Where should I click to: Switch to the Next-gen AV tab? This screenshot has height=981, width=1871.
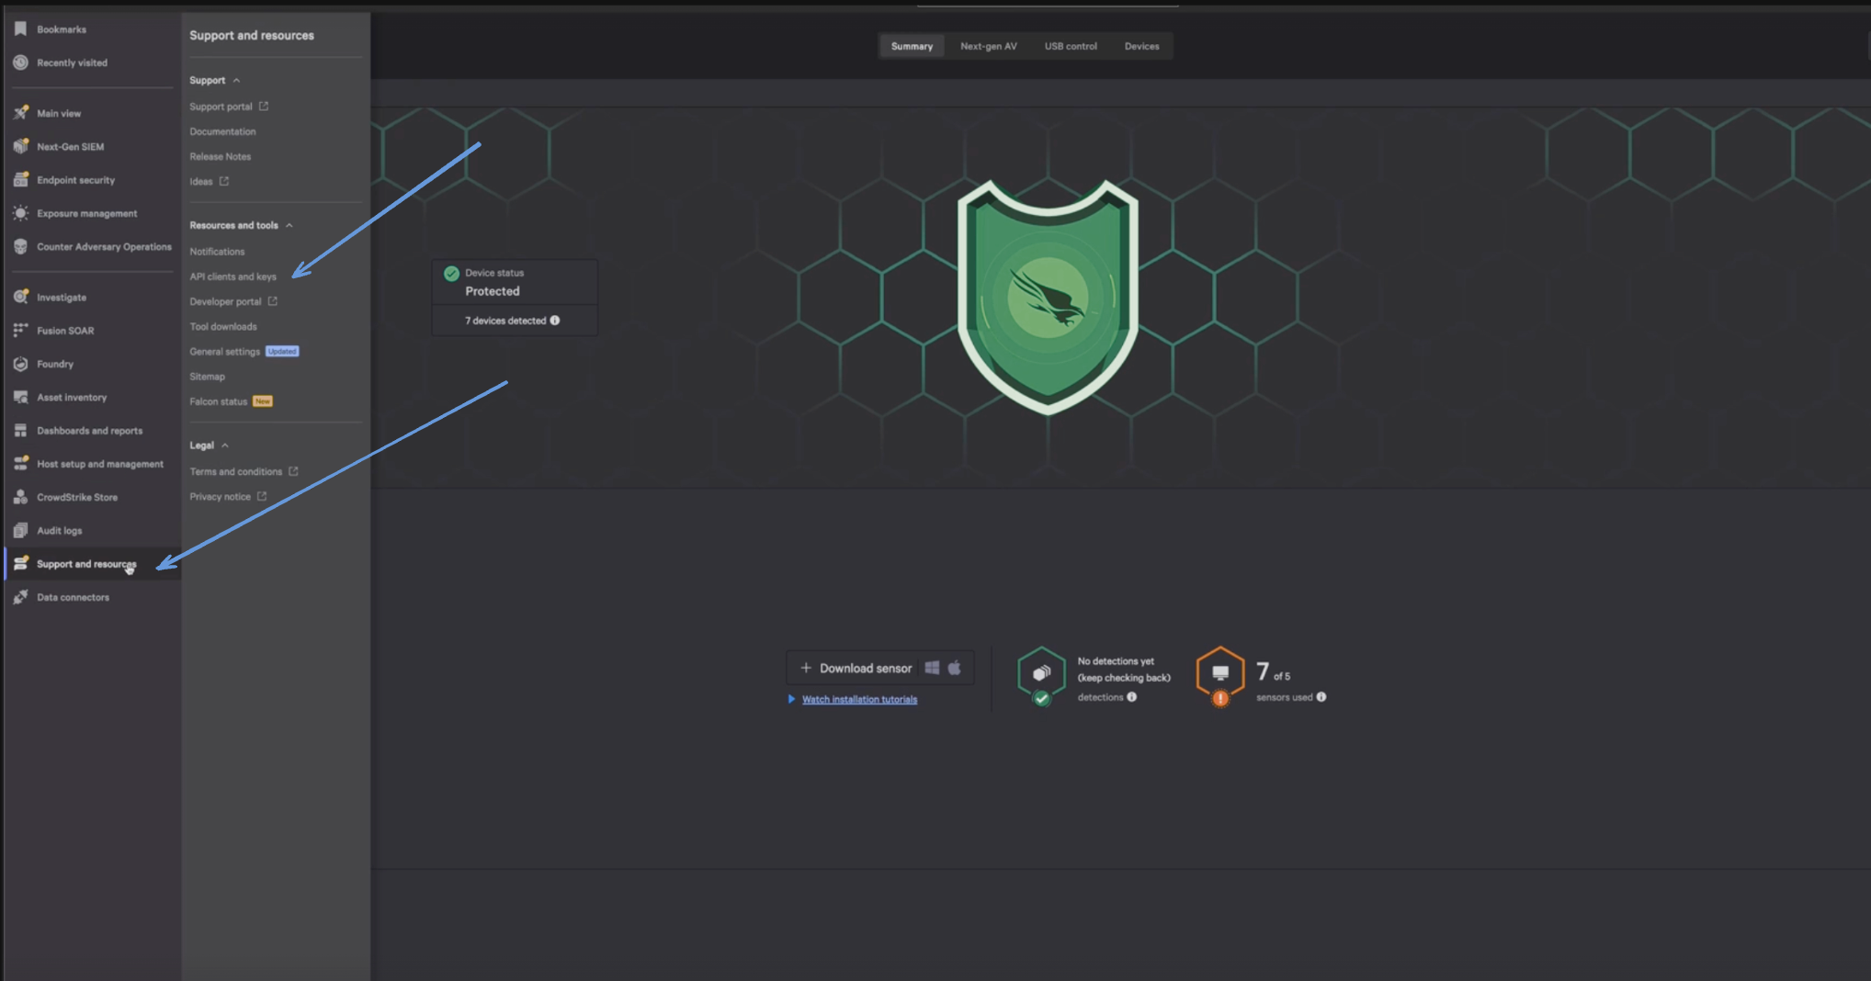coord(988,46)
